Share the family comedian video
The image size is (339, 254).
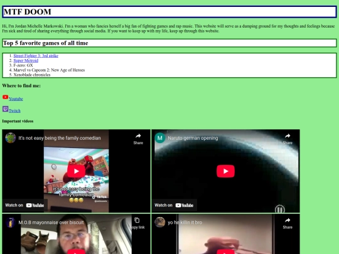pos(138,139)
